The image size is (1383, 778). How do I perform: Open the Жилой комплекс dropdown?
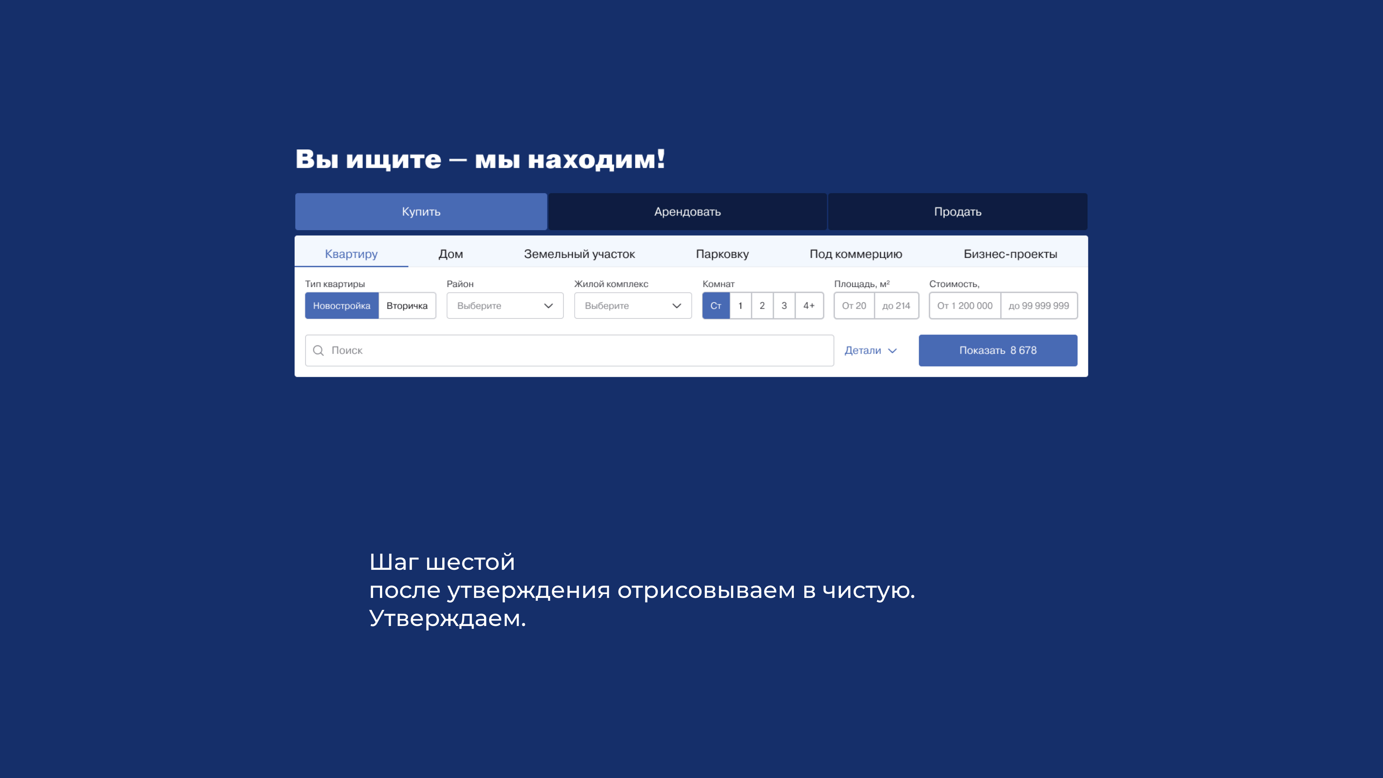[633, 305]
